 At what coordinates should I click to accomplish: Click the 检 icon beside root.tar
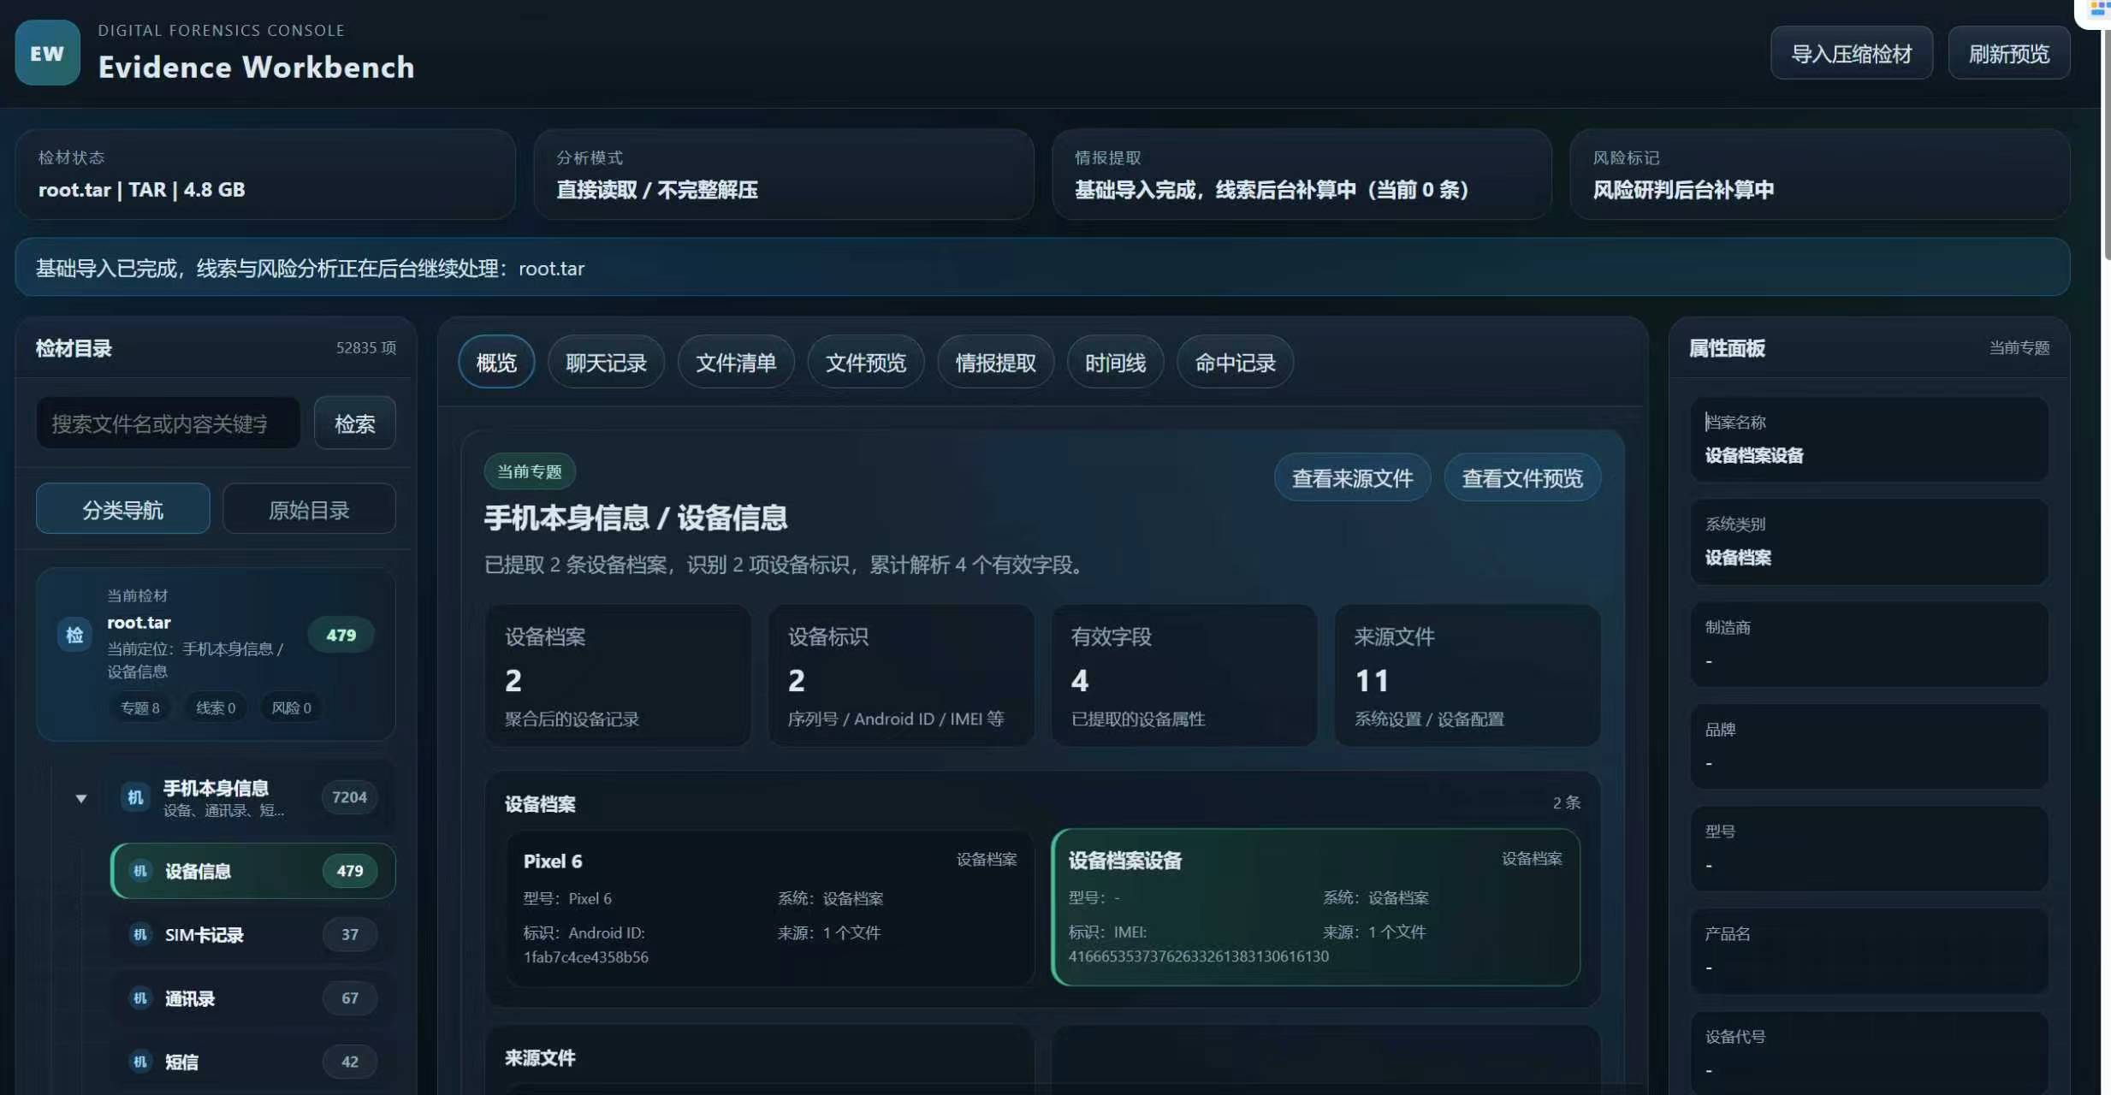pyautogui.click(x=74, y=635)
